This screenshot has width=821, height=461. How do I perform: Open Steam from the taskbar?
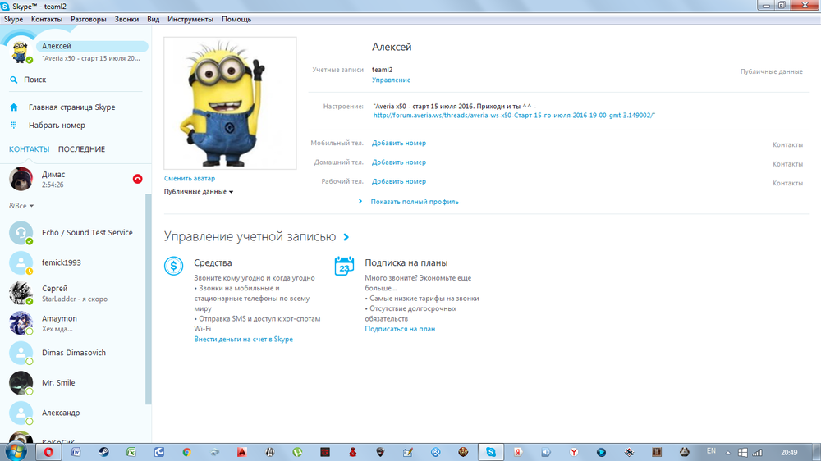point(104,451)
